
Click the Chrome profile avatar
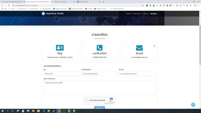pos(195,6)
